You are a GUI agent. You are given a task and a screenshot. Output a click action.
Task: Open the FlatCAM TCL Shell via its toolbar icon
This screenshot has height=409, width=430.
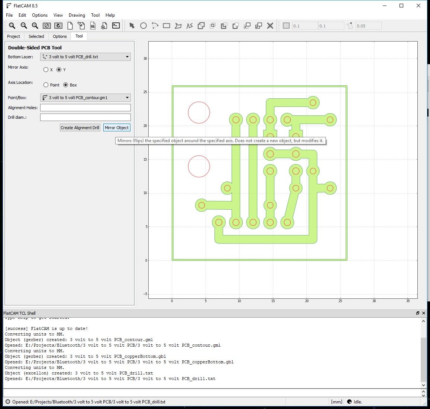[x=116, y=26]
